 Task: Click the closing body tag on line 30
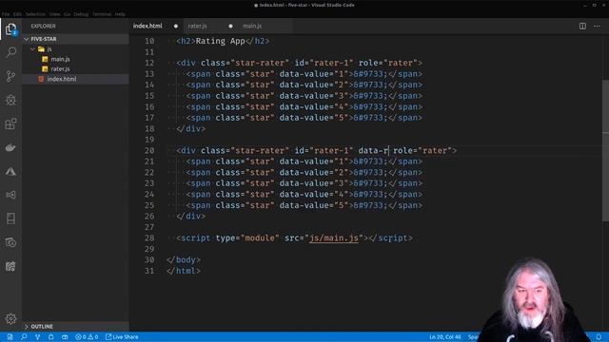click(184, 259)
